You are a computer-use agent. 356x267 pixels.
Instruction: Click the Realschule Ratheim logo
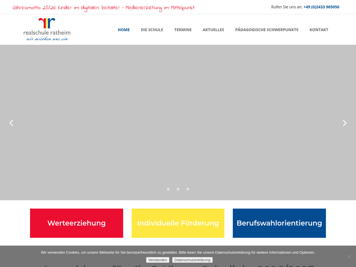pos(47,29)
